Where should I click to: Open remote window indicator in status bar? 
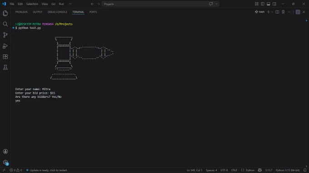point(4,170)
